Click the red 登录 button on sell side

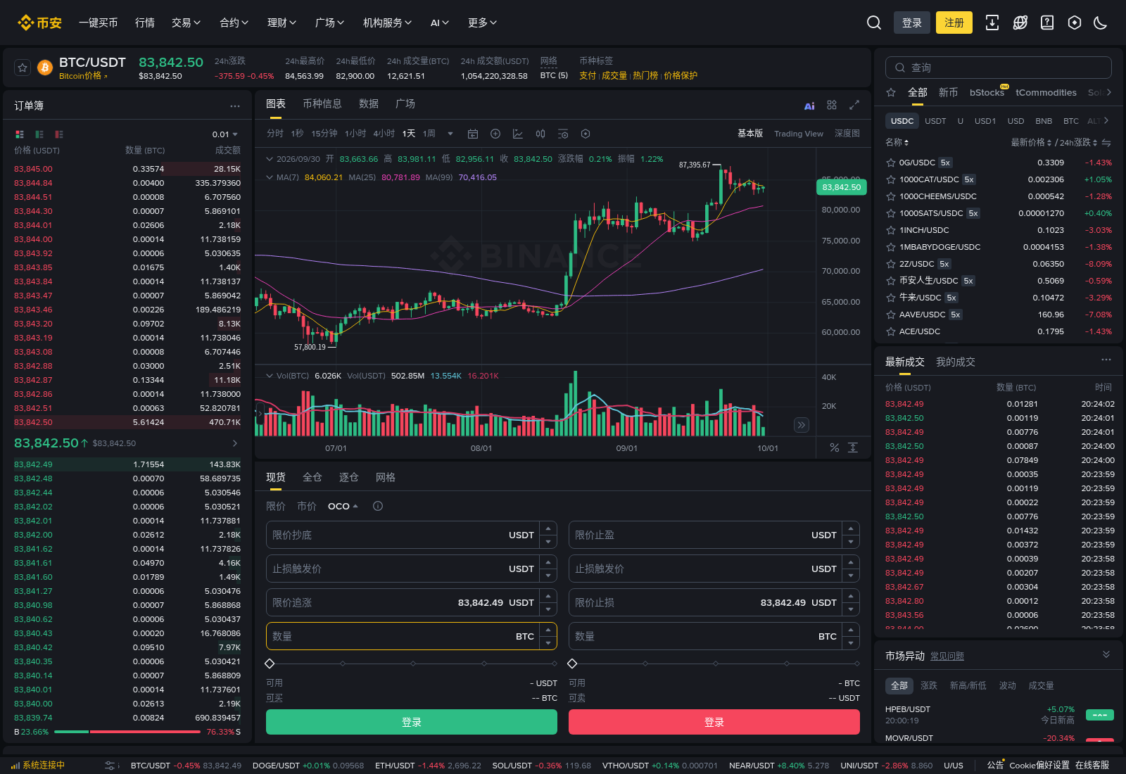click(x=714, y=722)
